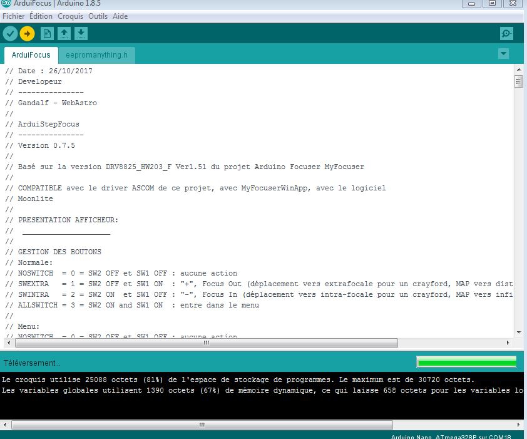
Task: Click the green upload progress bar
Action: 466,362
